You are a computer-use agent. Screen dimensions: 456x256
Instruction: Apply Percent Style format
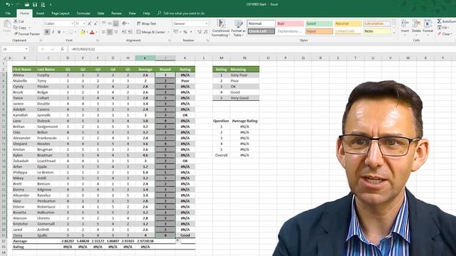185,32
